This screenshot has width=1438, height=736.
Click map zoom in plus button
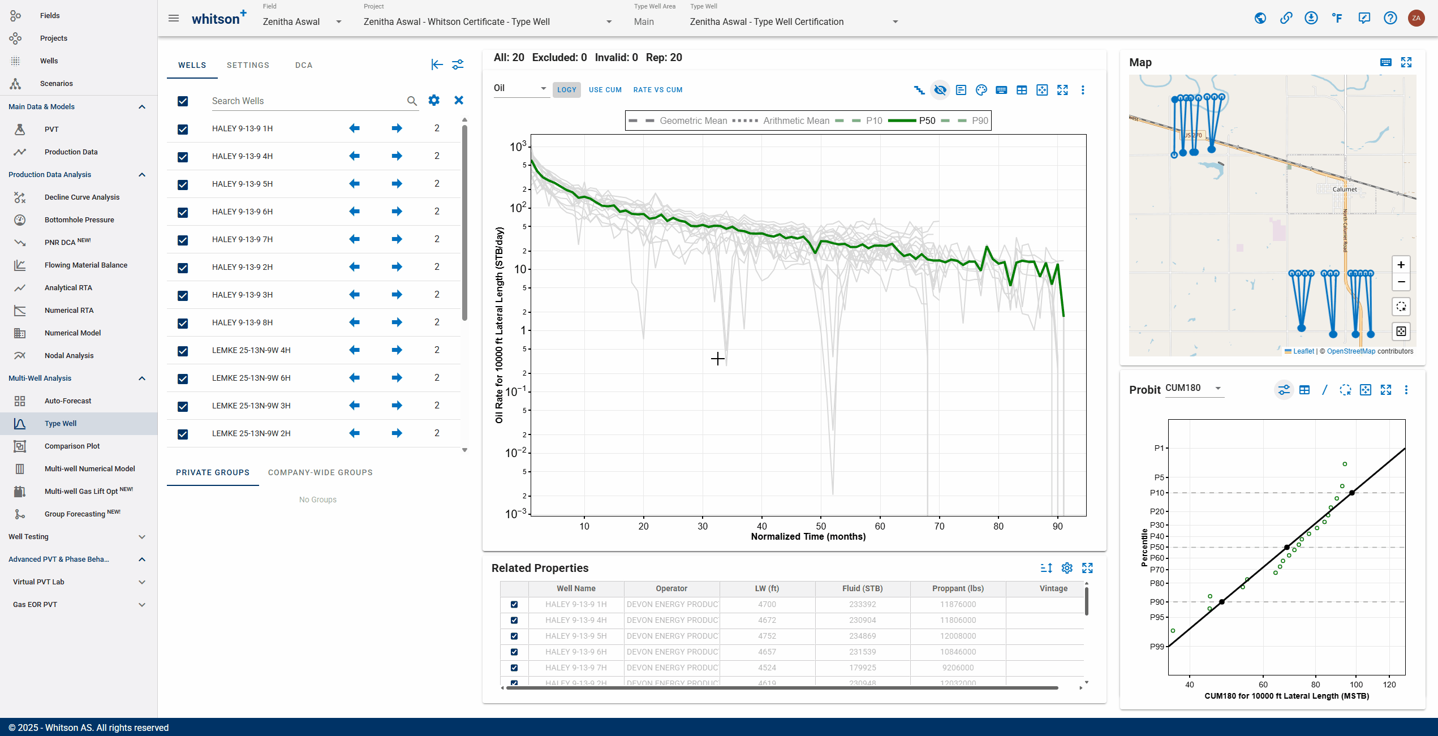point(1401,265)
